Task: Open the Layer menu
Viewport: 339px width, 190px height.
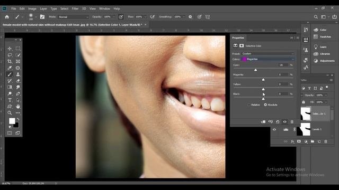Action: 43,8
